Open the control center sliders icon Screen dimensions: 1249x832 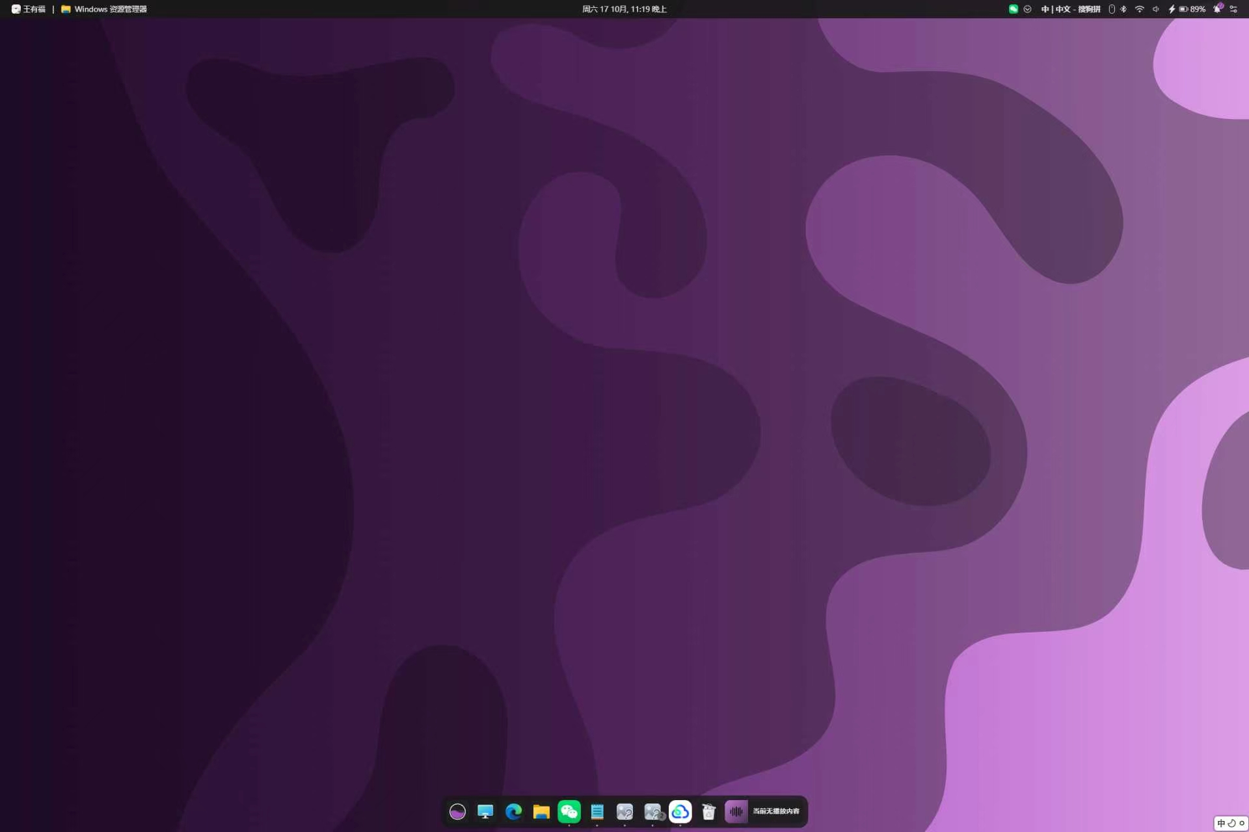click(1233, 9)
